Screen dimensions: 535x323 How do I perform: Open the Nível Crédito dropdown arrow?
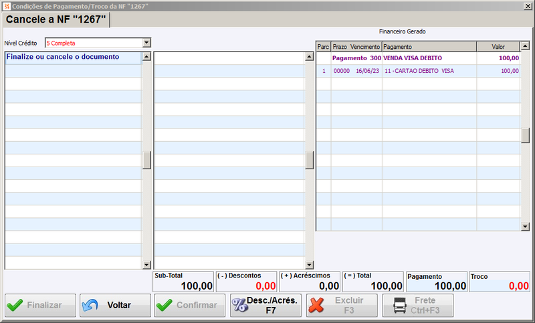pos(146,43)
